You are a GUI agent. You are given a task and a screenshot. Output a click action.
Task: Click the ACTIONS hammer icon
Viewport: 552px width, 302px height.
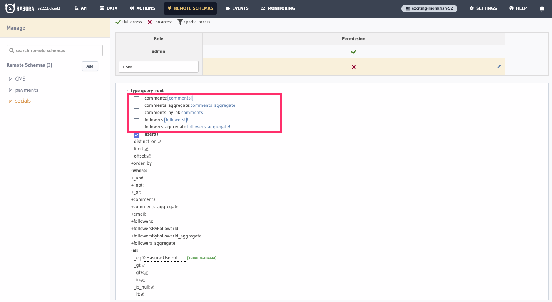pyautogui.click(x=131, y=8)
